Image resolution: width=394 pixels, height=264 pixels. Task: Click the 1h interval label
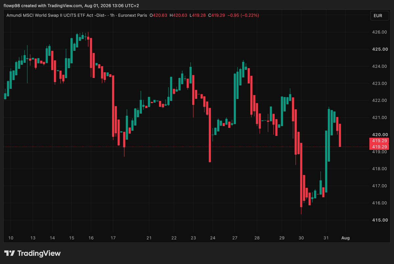(x=112, y=15)
